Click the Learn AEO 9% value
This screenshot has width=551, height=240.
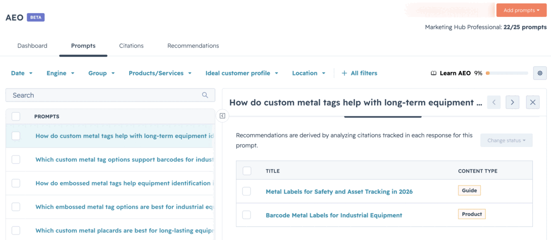478,73
